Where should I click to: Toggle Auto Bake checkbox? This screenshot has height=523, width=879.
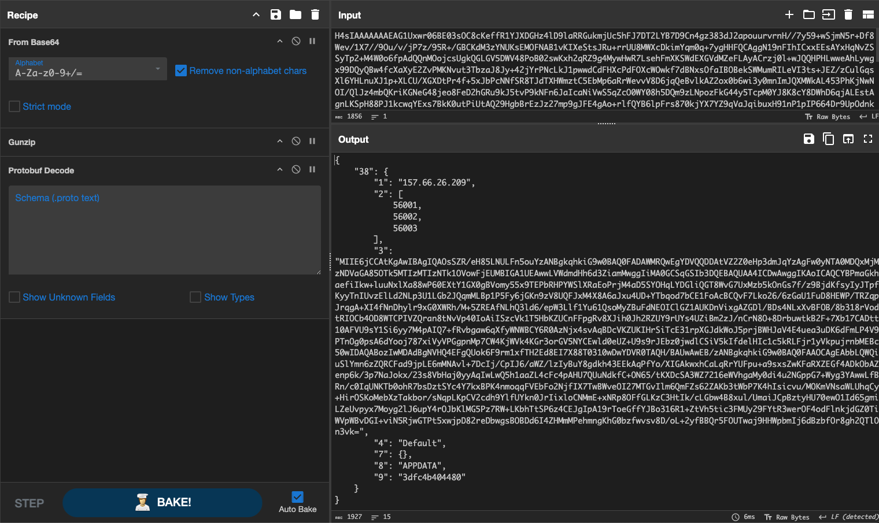297,497
